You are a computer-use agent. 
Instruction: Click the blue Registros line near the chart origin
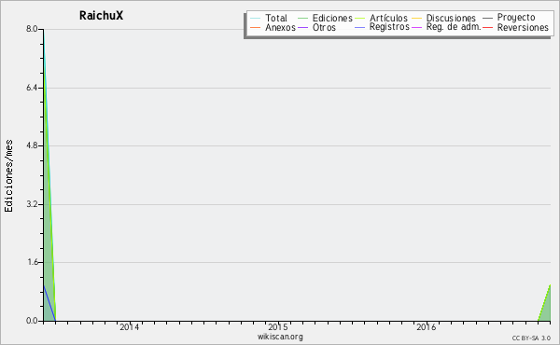(x=49, y=302)
